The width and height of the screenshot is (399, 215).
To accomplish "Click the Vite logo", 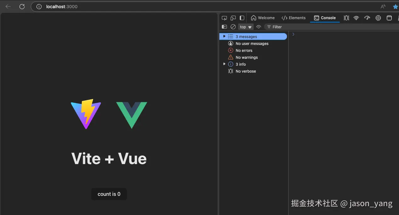I will tap(86, 114).
